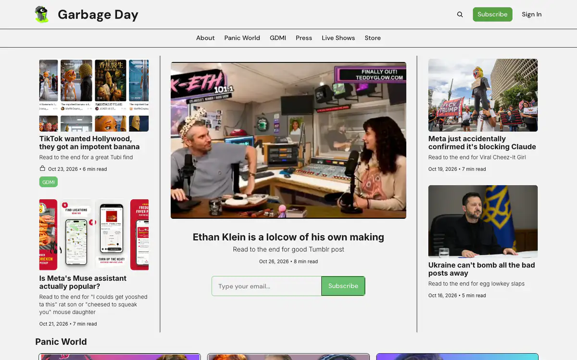The width and height of the screenshot is (577, 360).
Task: Open the Meta Muse assistant app thumbnail
Action: pos(94,235)
